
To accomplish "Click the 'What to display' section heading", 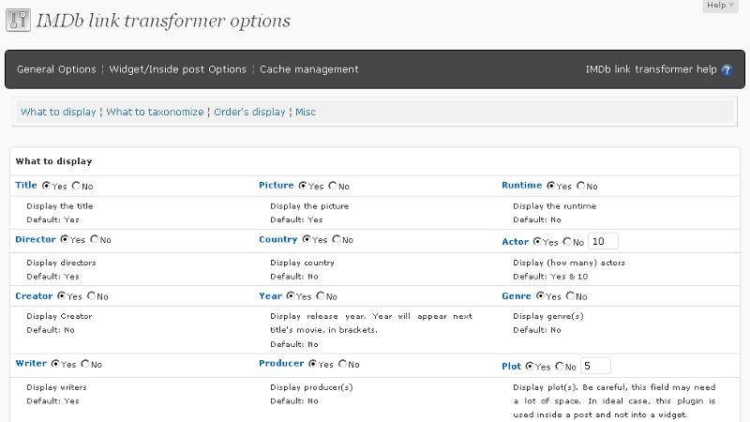I will pos(53,161).
